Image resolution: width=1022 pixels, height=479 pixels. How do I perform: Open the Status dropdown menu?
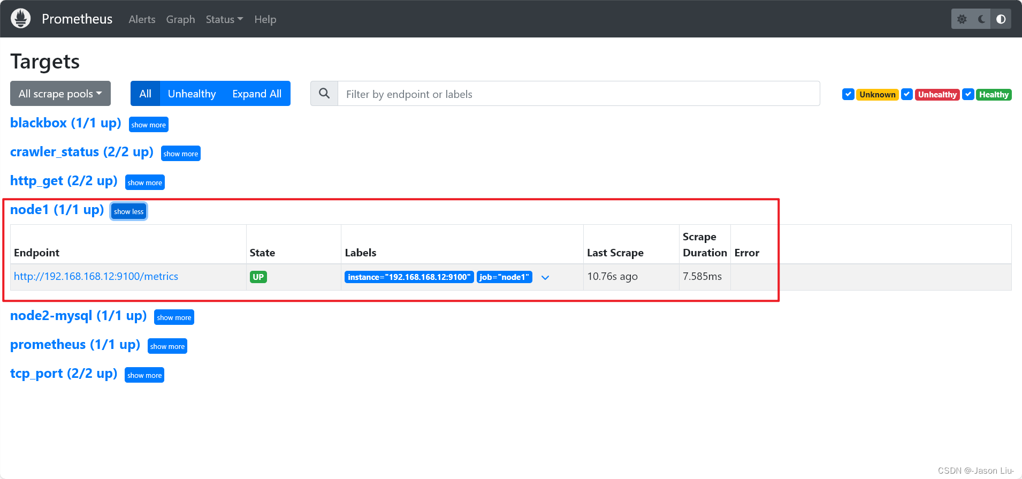coord(224,19)
